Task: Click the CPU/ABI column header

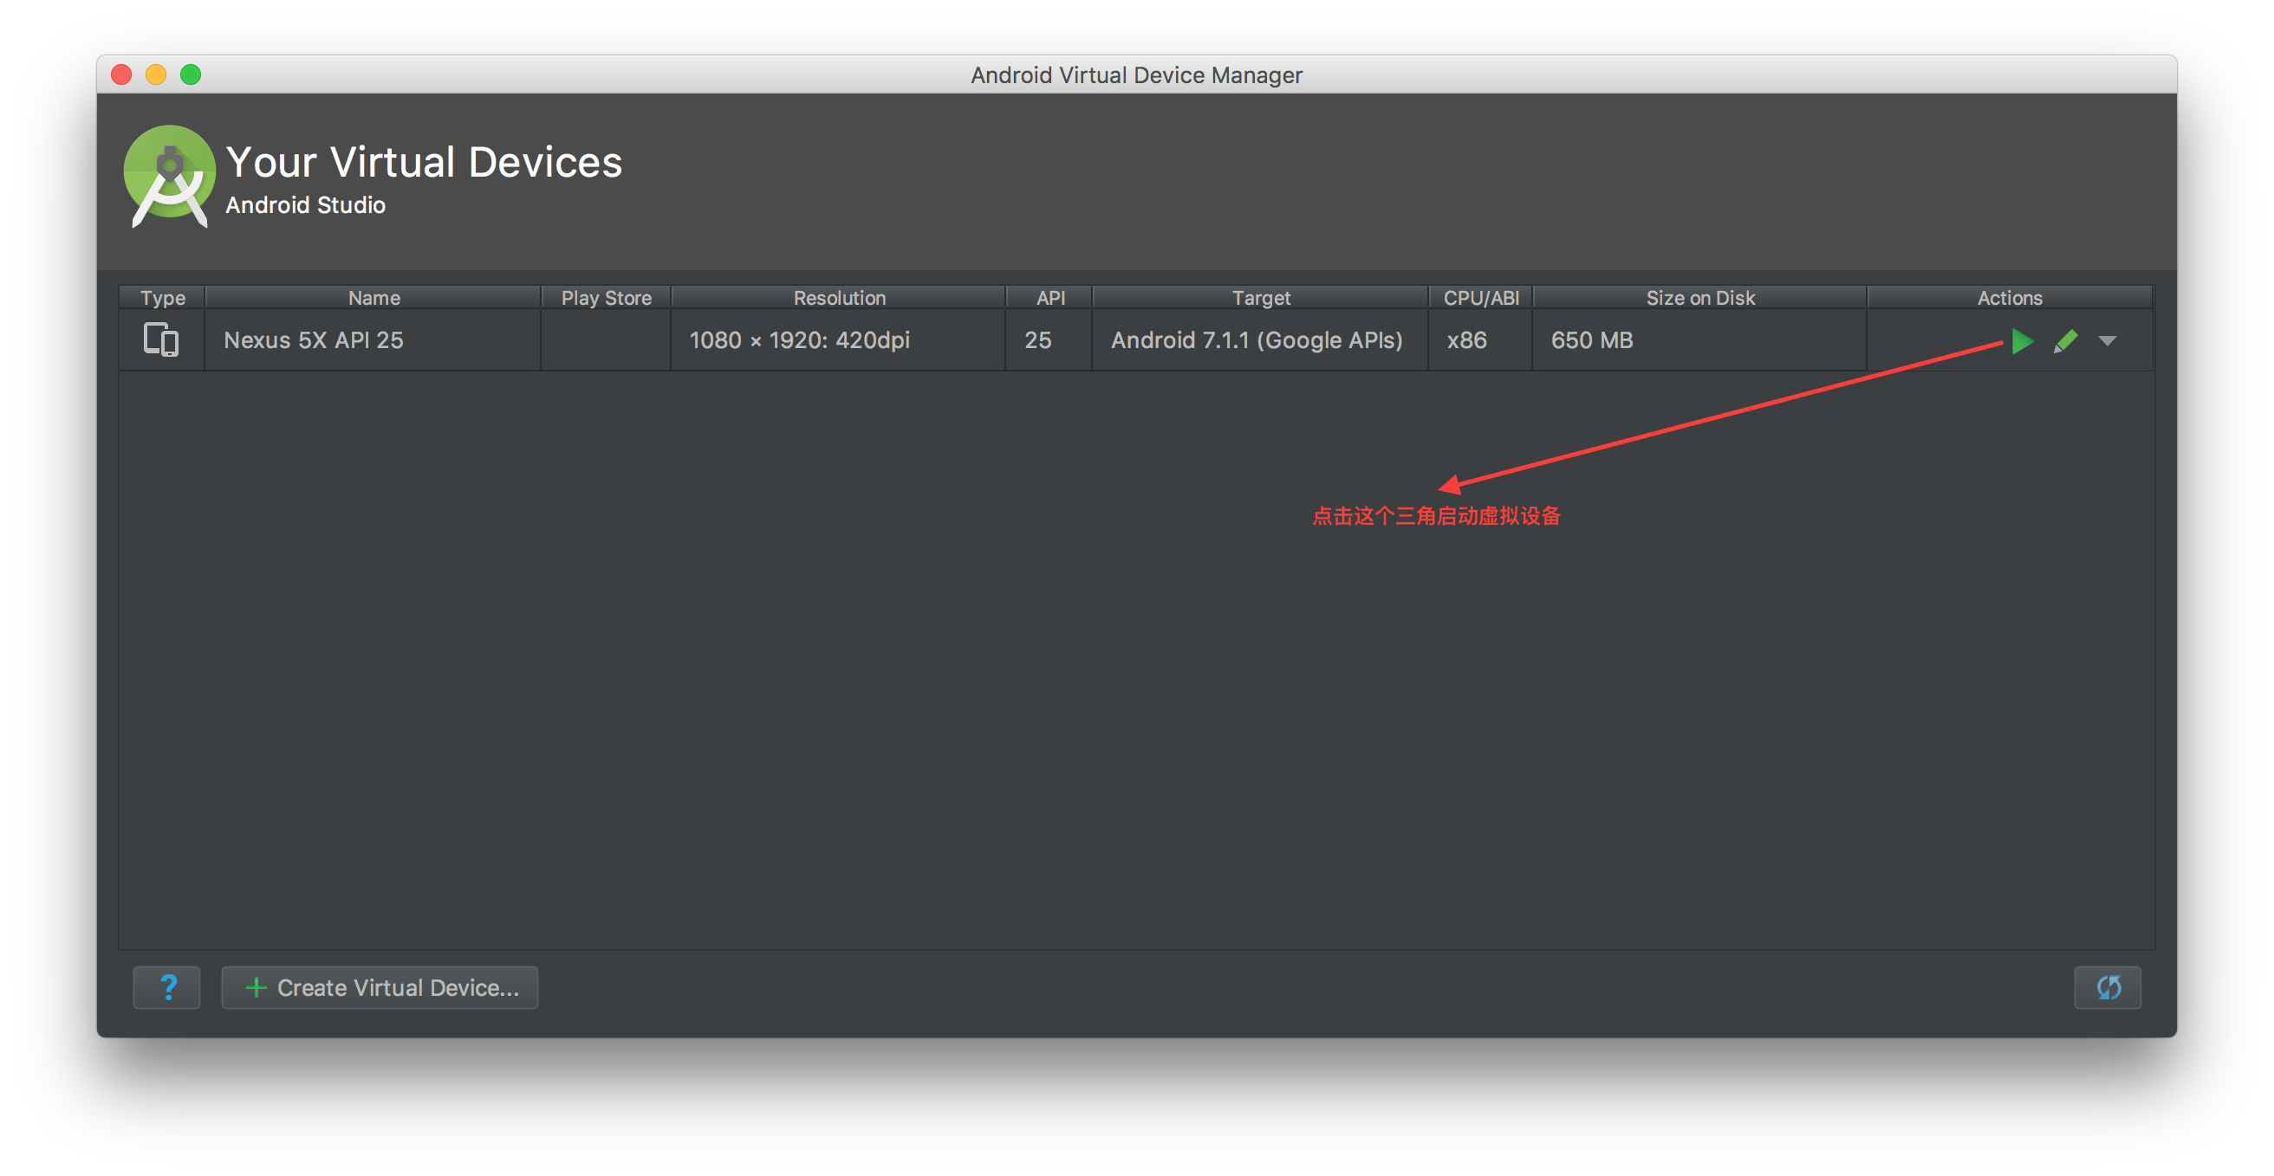Action: (1480, 298)
